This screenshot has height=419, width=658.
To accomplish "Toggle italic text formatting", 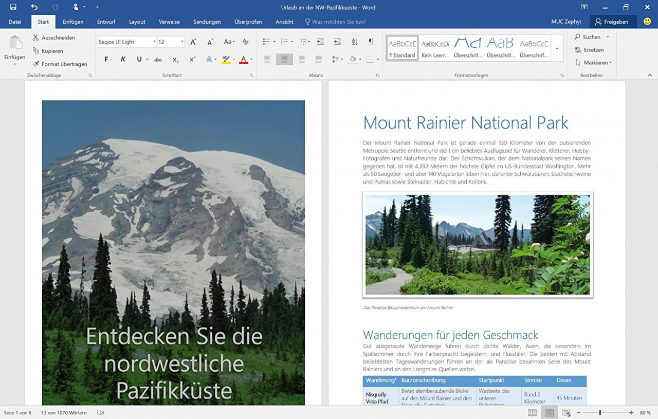I will (123, 59).
